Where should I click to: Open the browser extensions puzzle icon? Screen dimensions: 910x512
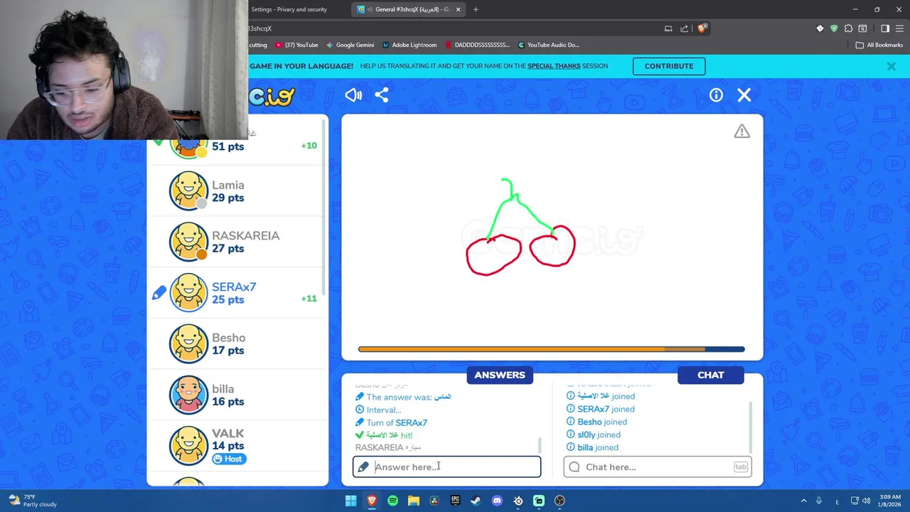pos(848,28)
